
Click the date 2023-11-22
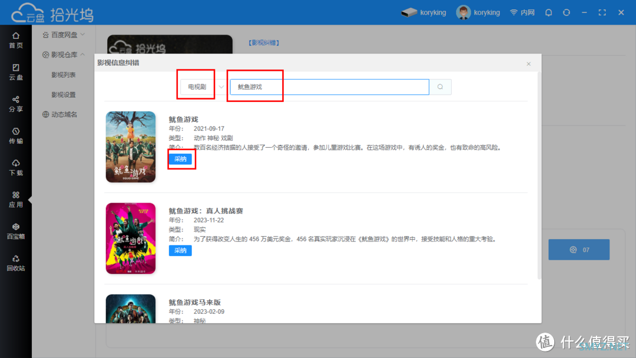pyautogui.click(x=208, y=220)
